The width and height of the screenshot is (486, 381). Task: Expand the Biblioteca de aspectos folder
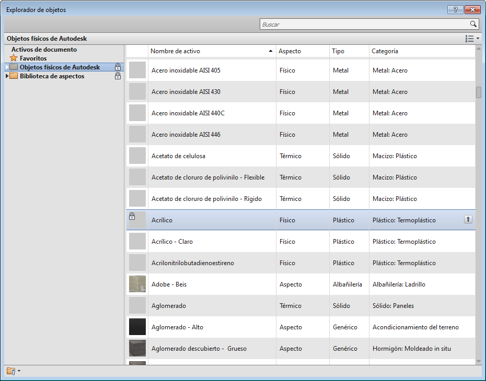(x=7, y=76)
